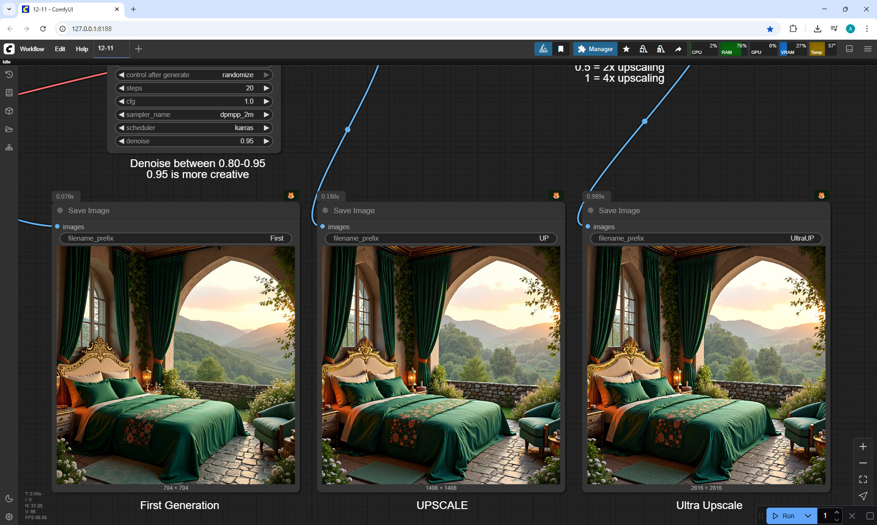877x525 pixels.
Task: Open the node library sidebar panel
Action: coord(9,93)
